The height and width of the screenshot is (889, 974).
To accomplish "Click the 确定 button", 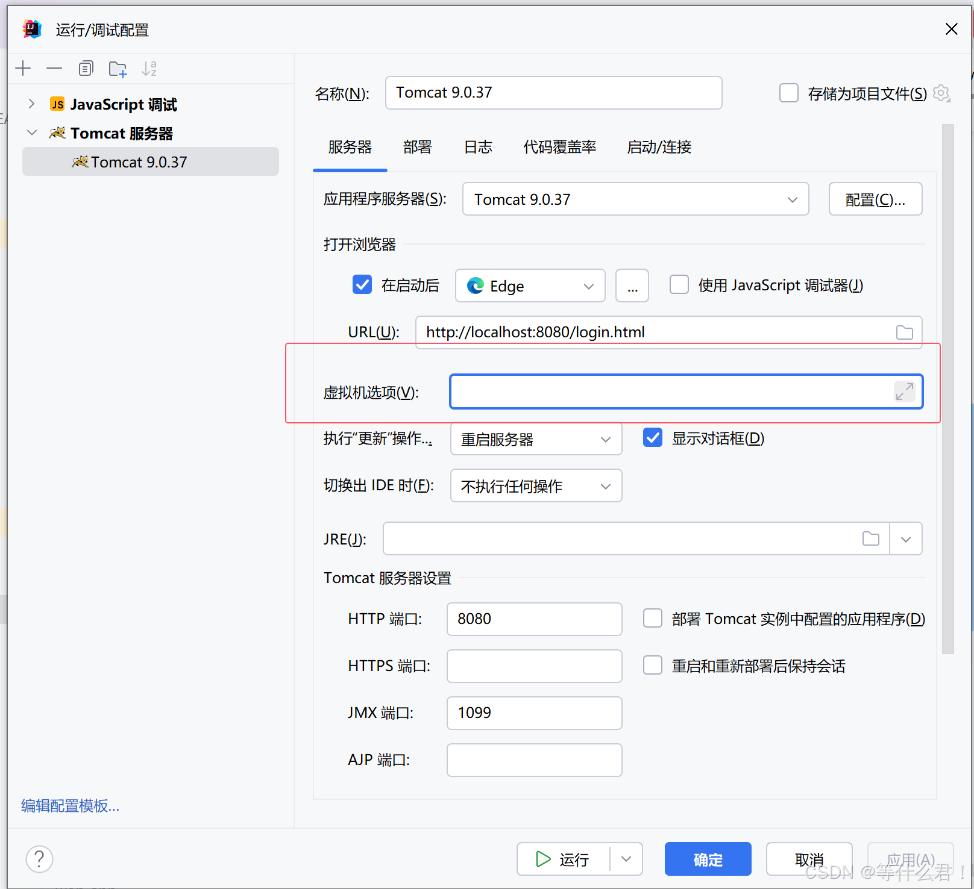I will click(x=708, y=859).
